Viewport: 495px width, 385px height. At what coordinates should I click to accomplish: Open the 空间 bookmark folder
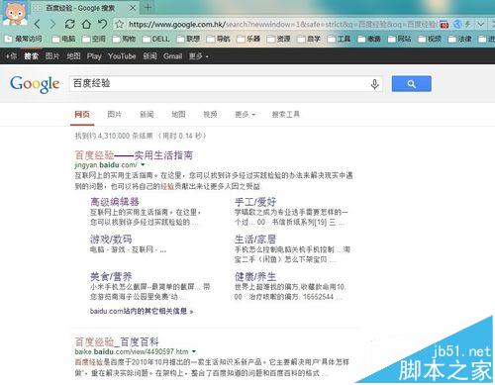[x=94, y=39]
